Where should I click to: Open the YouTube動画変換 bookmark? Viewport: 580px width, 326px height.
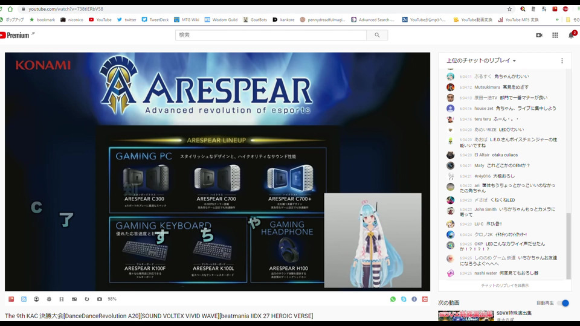point(473,19)
